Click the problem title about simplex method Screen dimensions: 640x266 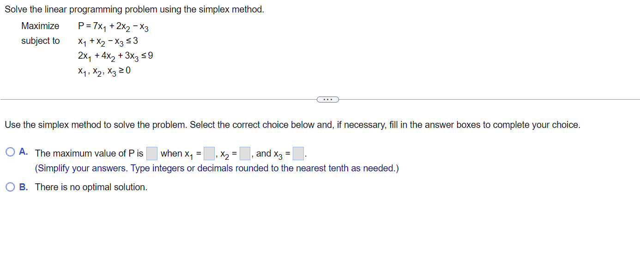click(134, 9)
